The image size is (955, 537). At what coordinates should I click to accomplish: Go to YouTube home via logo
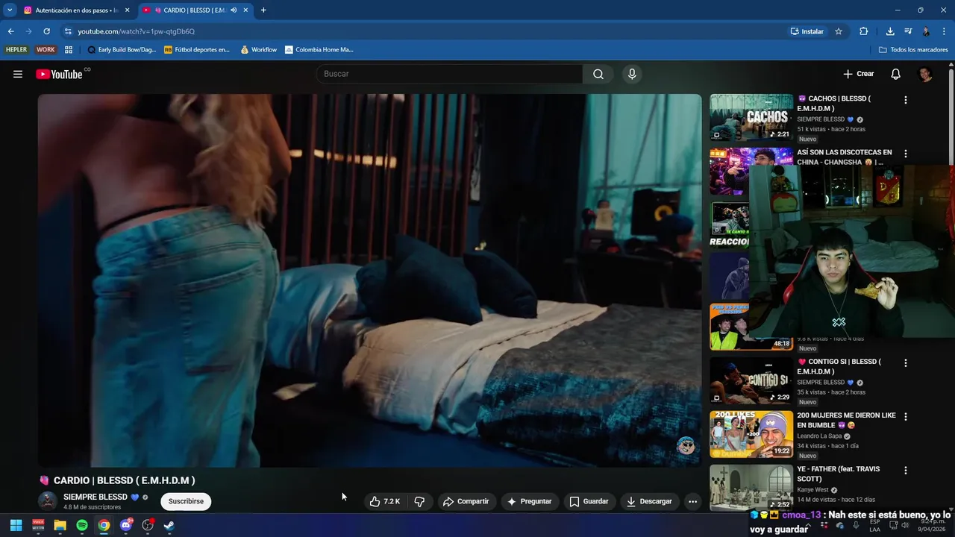pyautogui.click(x=59, y=74)
